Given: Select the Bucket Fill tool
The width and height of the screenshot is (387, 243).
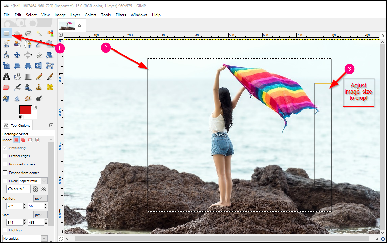Looking at the screenshot, I should click(17, 76).
